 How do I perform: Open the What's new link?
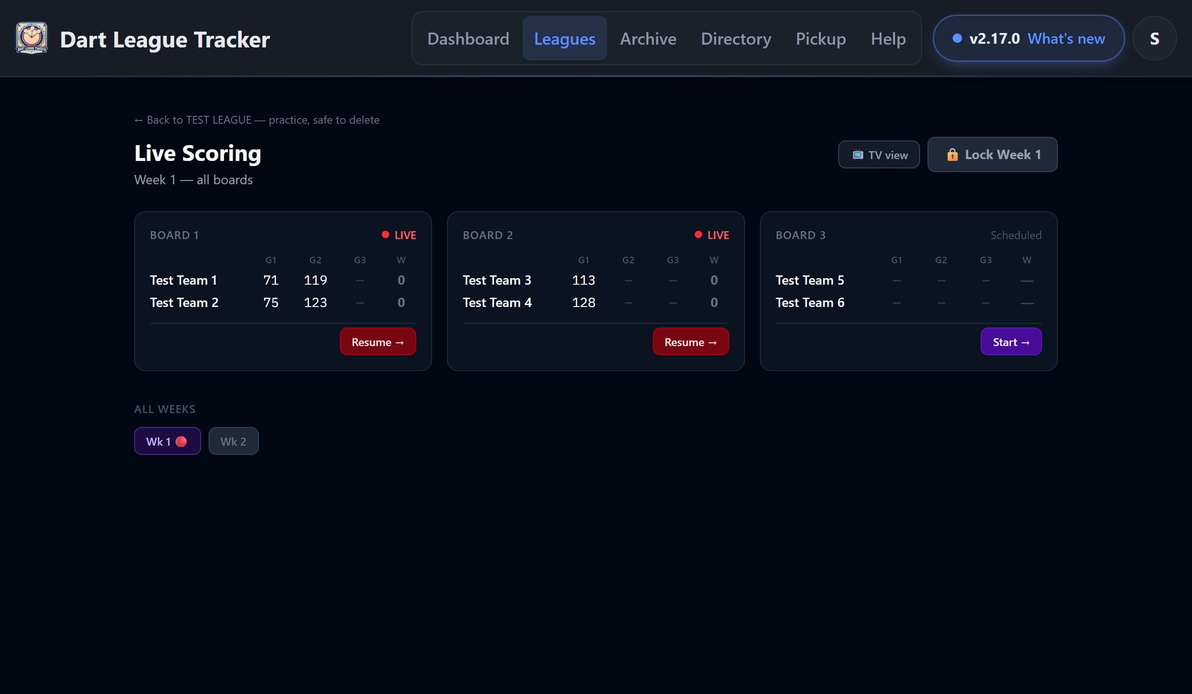(1066, 38)
